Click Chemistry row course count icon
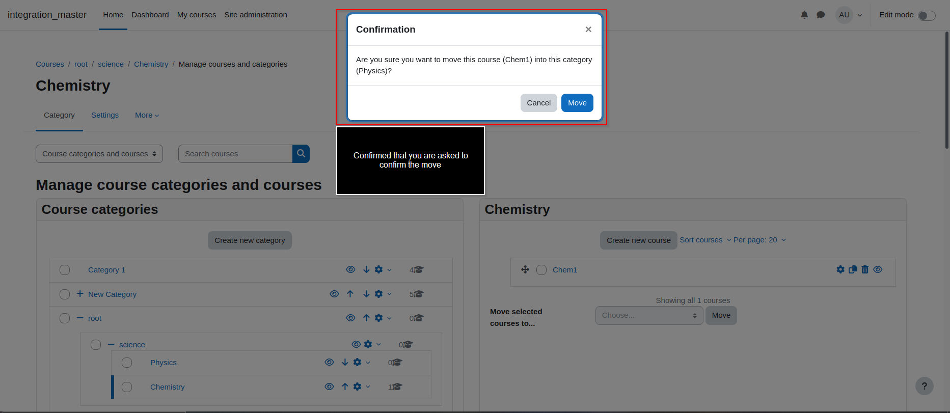Viewport: 950px width, 413px height. tap(397, 387)
